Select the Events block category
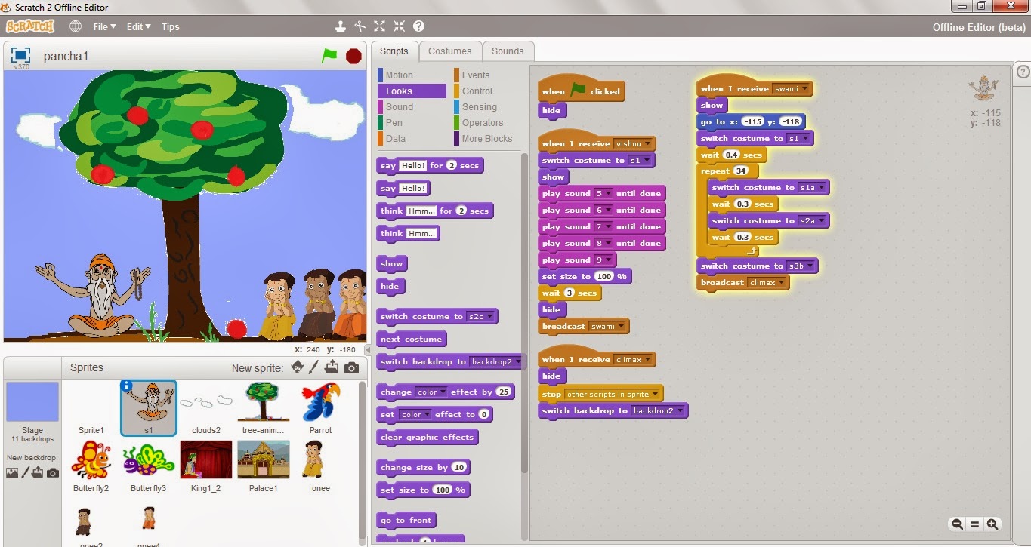1031x547 pixels. 477,75
